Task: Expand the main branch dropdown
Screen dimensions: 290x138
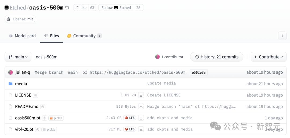Action: click(18, 57)
